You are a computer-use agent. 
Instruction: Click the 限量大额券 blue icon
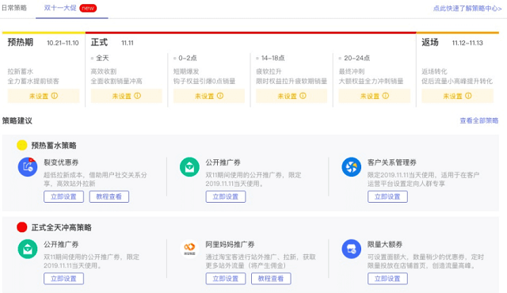click(x=352, y=249)
